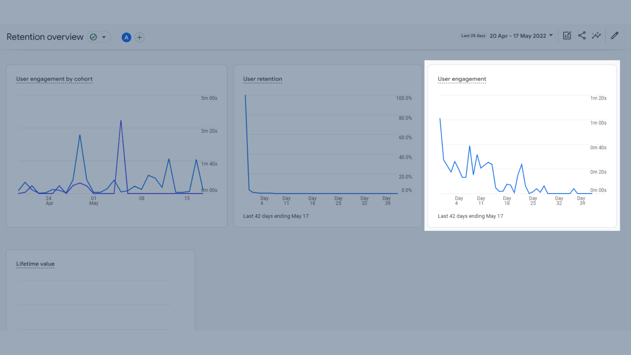Click the 'User engagement by cohort' card title
Image resolution: width=631 pixels, height=355 pixels.
coord(54,79)
